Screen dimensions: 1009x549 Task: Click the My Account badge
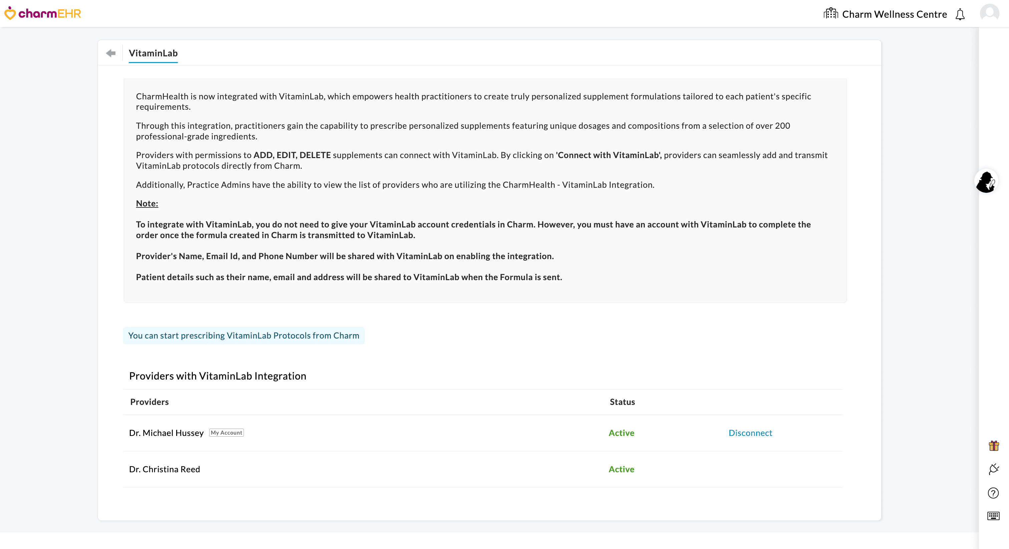tap(226, 433)
